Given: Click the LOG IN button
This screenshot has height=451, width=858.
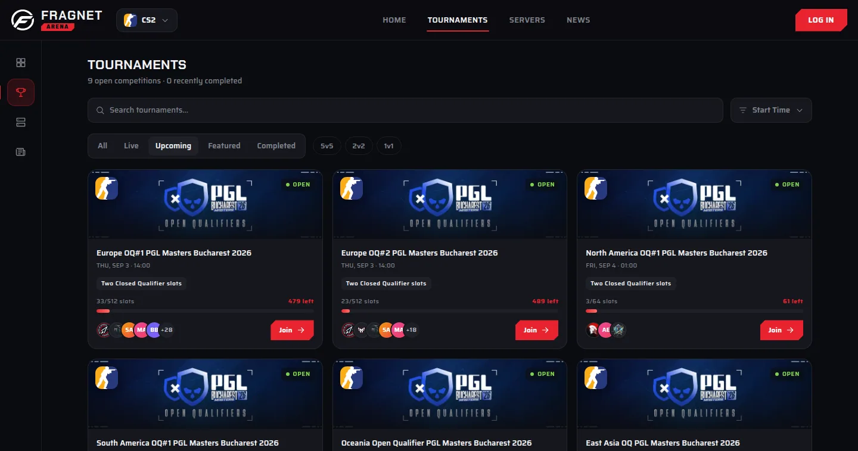Looking at the screenshot, I should coord(821,20).
